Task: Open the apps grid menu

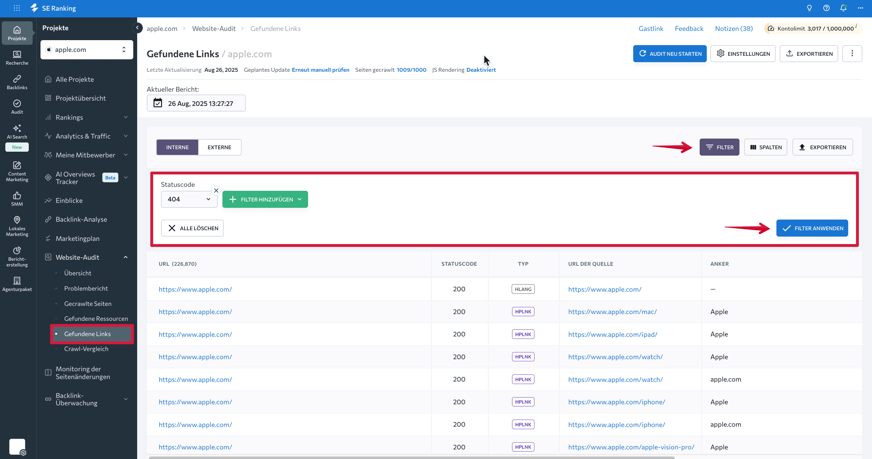Action: click(x=17, y=8)
